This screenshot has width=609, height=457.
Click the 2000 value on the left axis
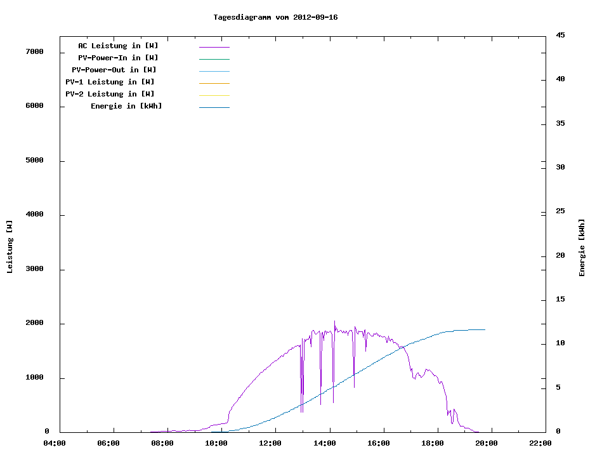point(34,324)
